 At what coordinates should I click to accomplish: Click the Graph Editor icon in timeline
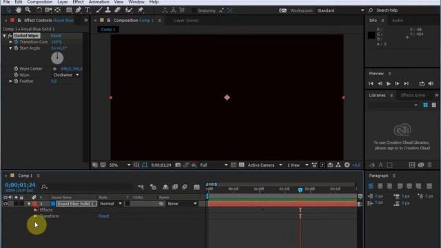coord(196,187)
